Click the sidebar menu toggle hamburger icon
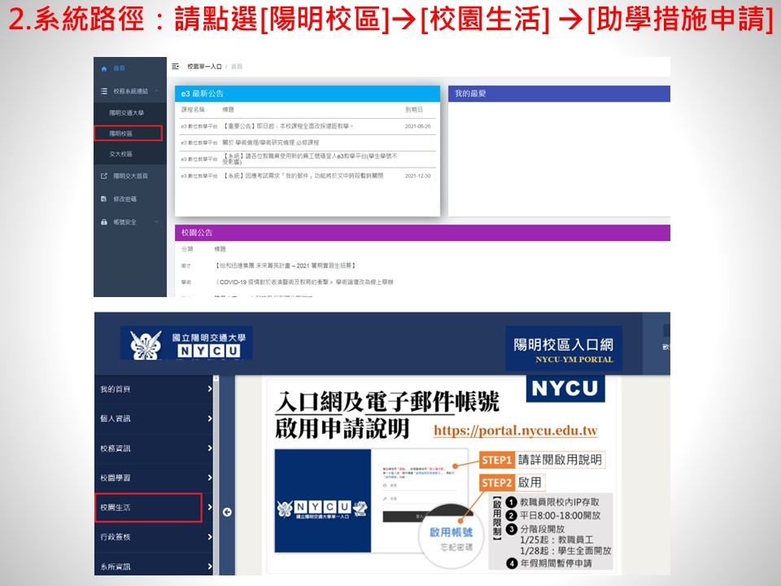The height and width of the screenshot is (586, 781). [175, 66]
